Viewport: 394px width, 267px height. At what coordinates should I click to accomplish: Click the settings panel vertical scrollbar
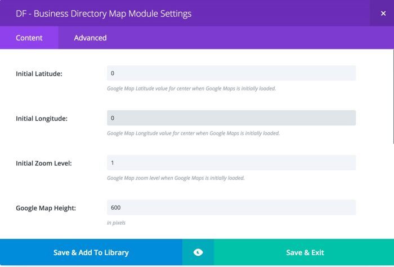pyautogui.click(x=393, y=97)
